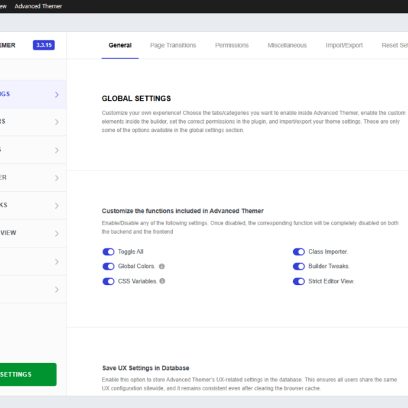Disable the Global Colors toggle
The width and height of the screenshot is (408, 408).
(109, 266)
